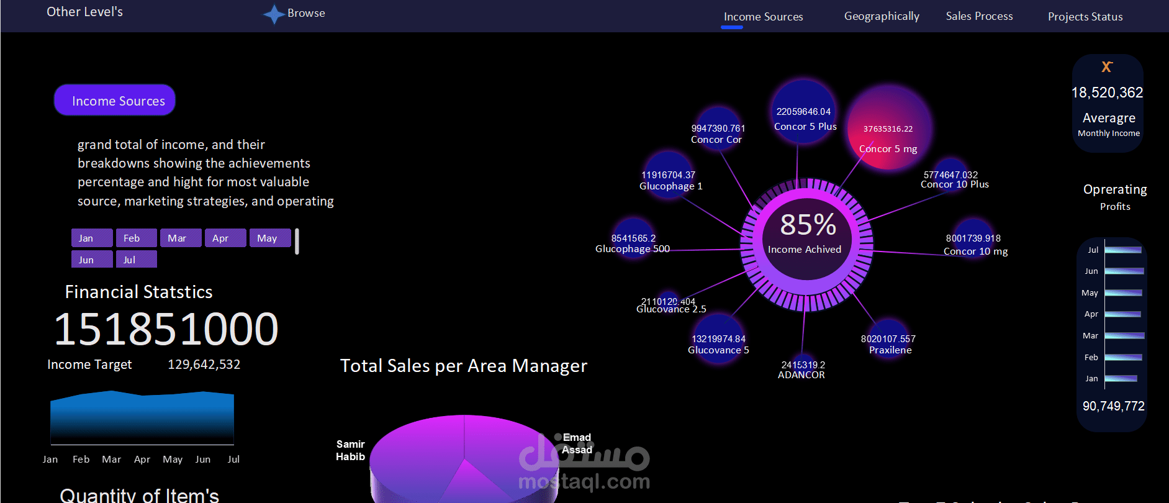This screenshot has width=1169, height=503.
Task: Click the 129,642,532 income target value
Action: [x=204, y=365]
